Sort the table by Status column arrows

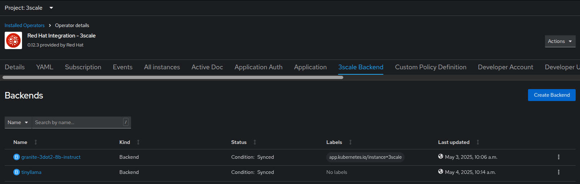(x=255, y=142)
